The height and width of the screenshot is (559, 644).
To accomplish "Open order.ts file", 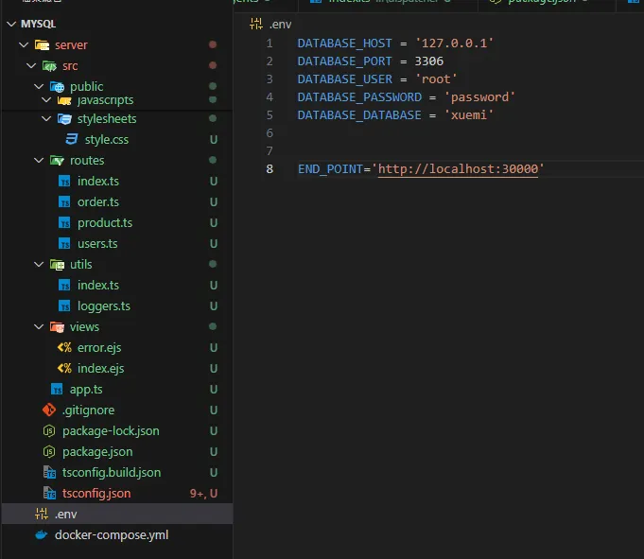I will coord(98,202).
